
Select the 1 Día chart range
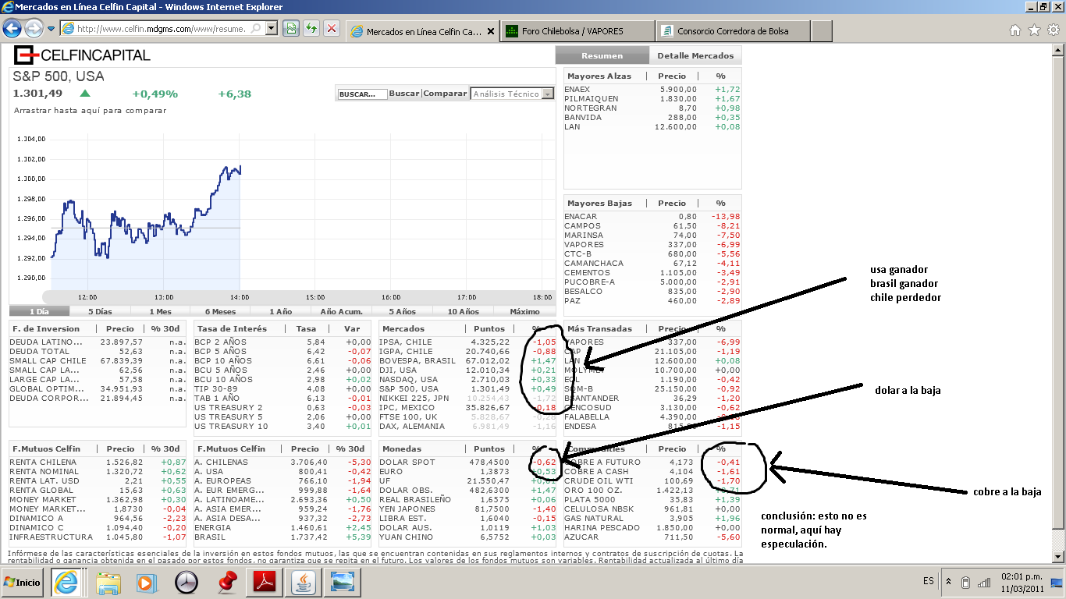pos(39,311)
